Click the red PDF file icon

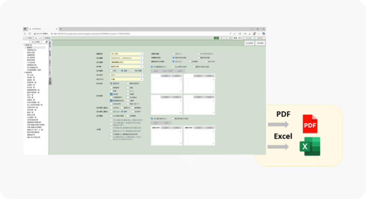[310, 124]
